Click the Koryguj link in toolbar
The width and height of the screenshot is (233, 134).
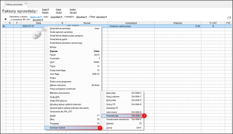pos(73,13)
